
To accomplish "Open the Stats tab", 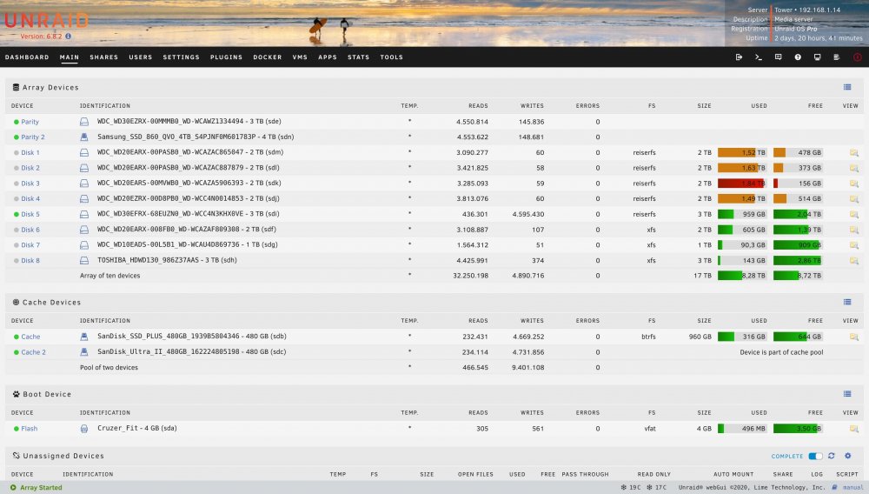I will (359, 57).
